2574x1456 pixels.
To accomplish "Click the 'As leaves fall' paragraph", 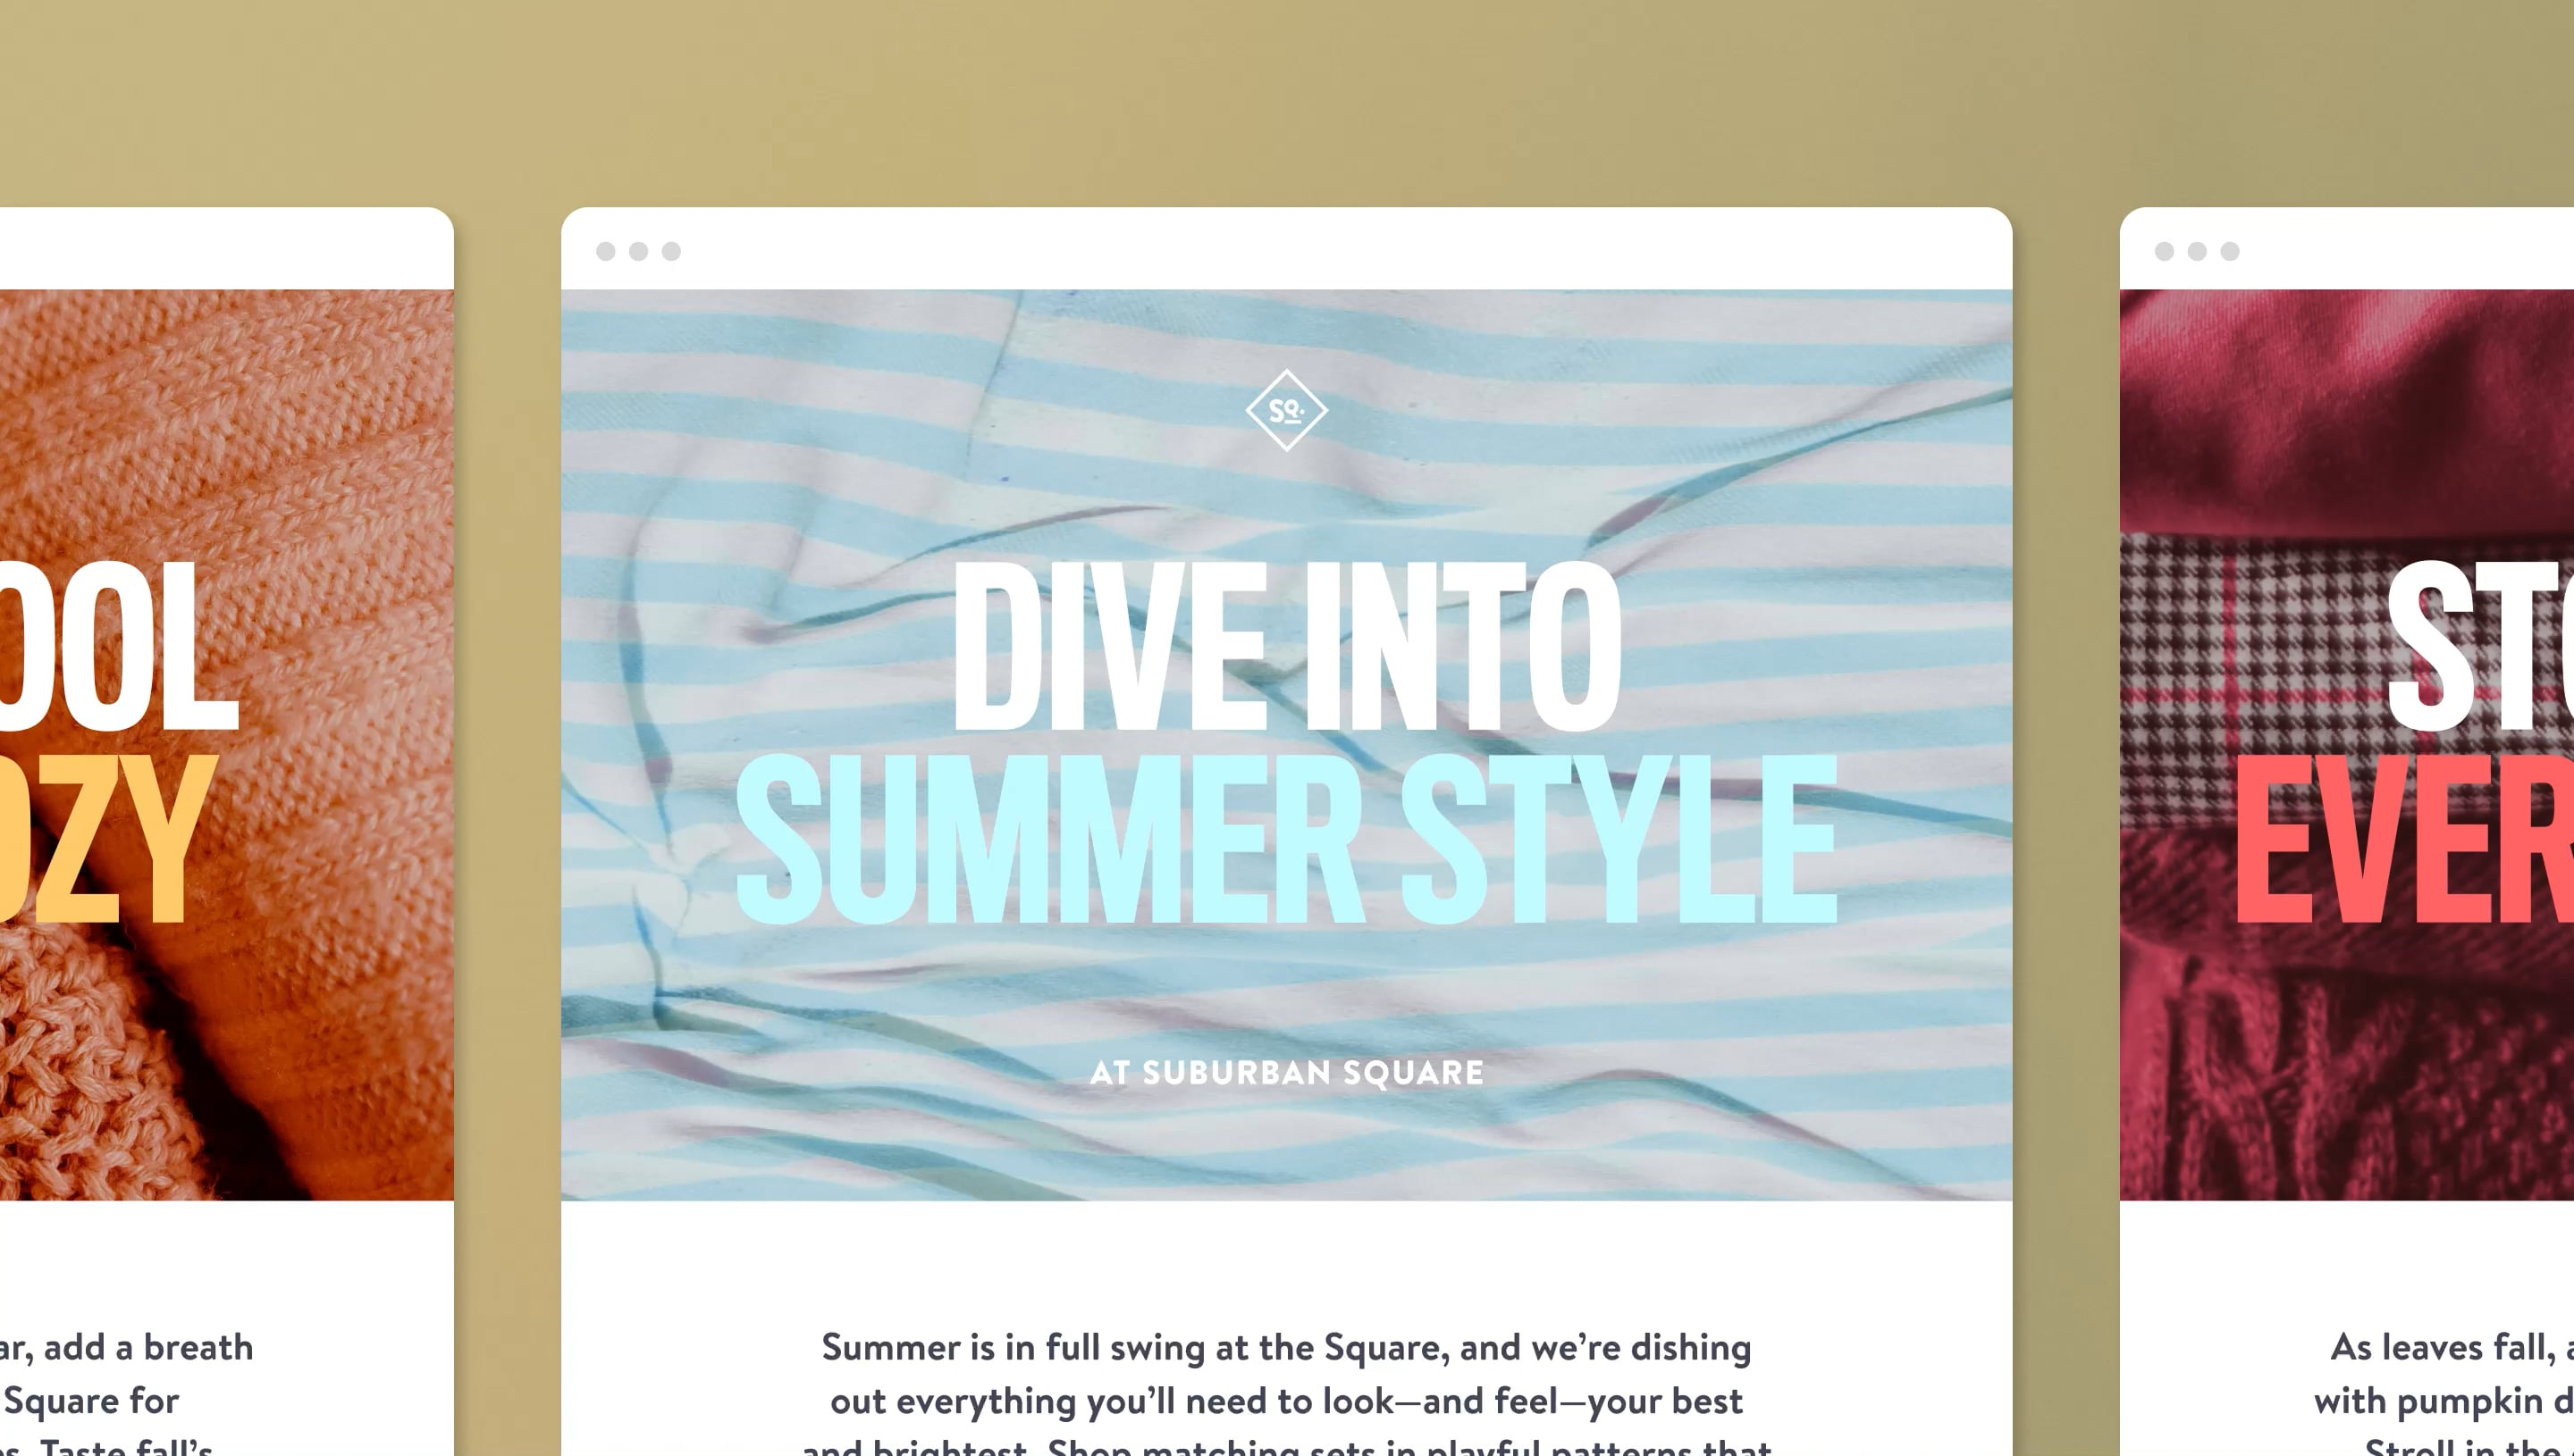I will point(2443,1392).
